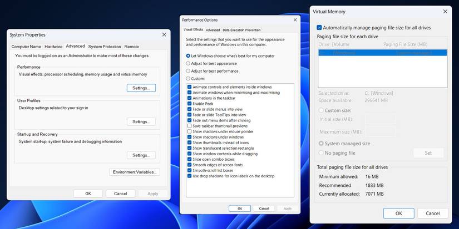Switch to System Protection tab
459x229 pixels.
[x=105, y=47]
